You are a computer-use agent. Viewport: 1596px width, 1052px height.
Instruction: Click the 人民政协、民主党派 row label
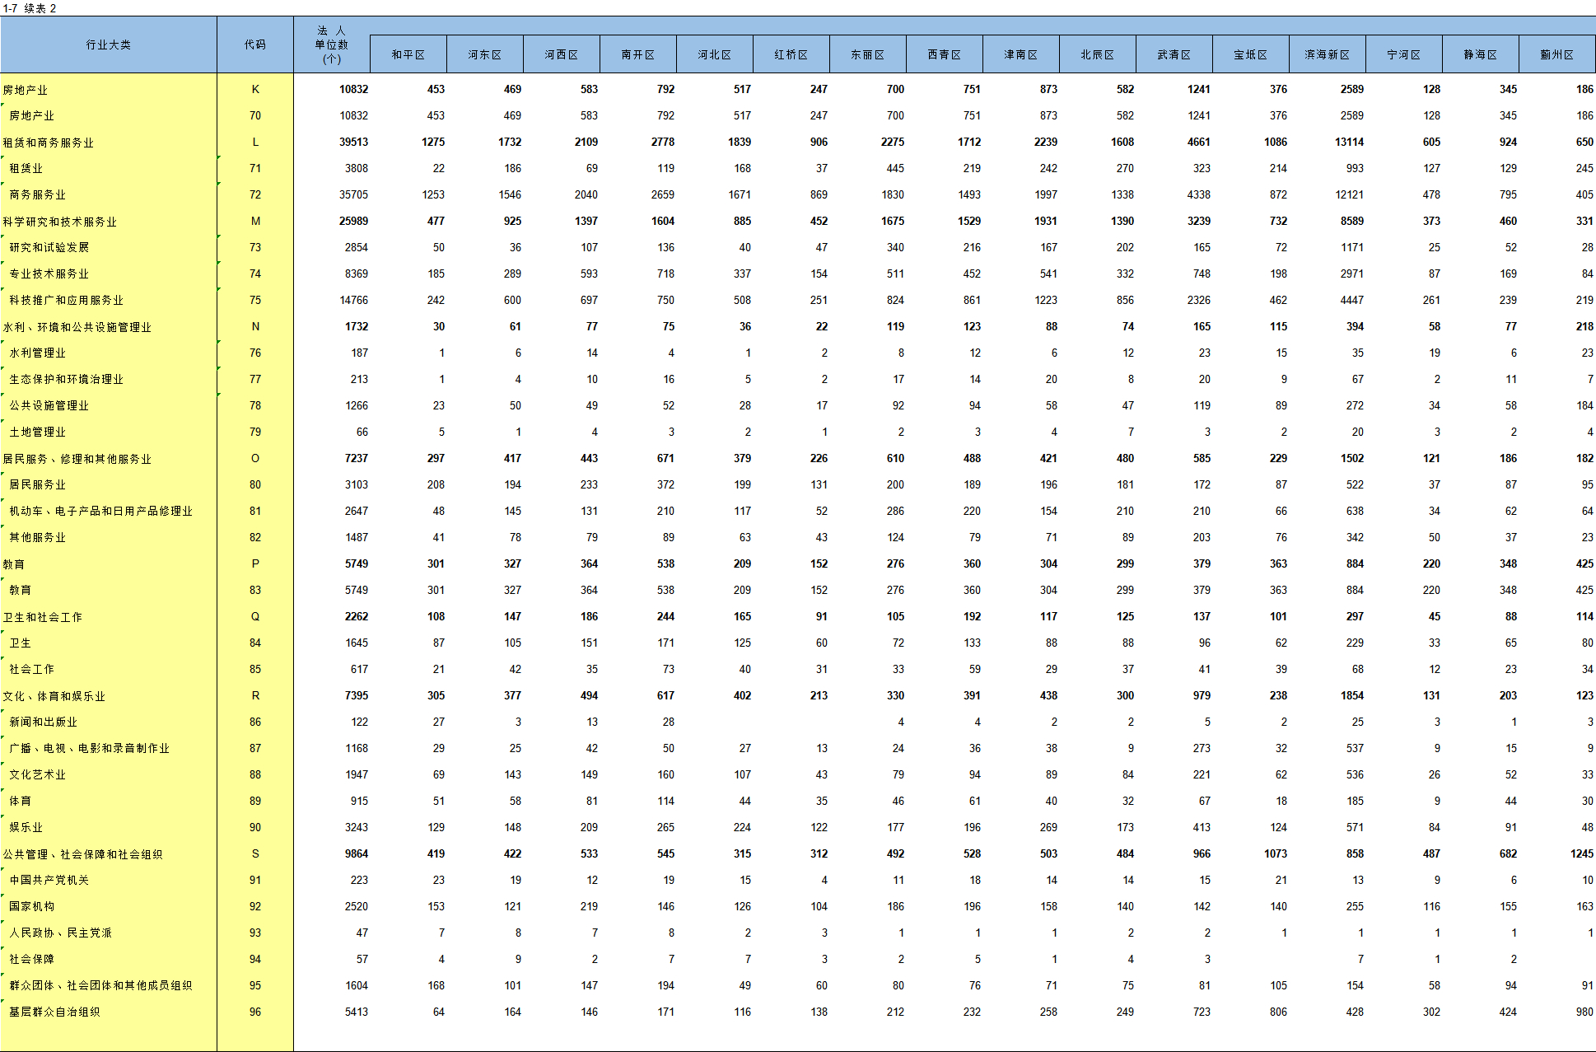tap(60, 933)
